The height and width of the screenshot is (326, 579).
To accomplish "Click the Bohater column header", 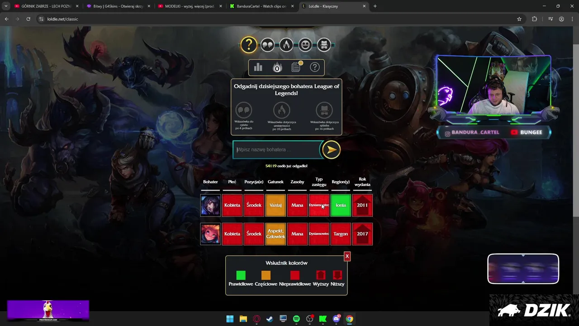I will point(210,182).
